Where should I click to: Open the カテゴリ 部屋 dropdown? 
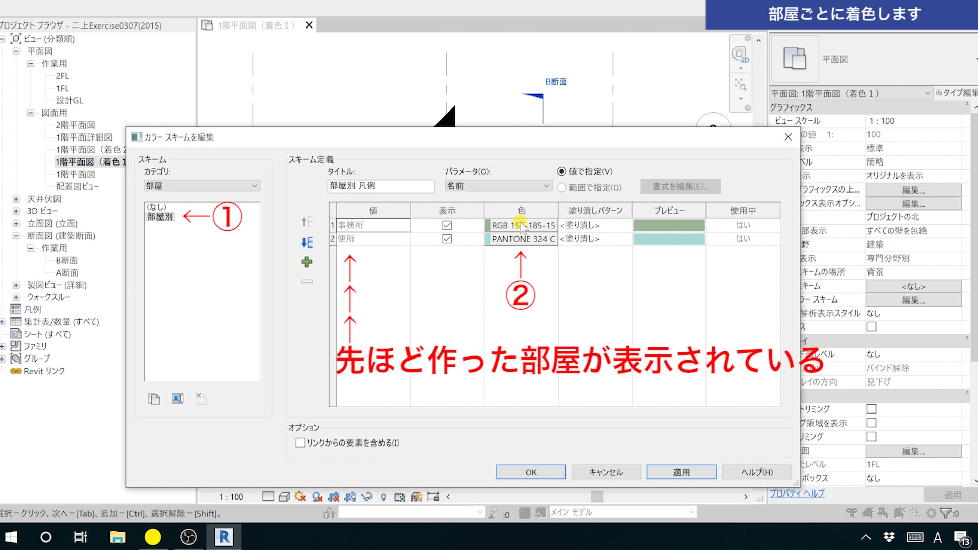pyautogui.click(x=202, y=186)
